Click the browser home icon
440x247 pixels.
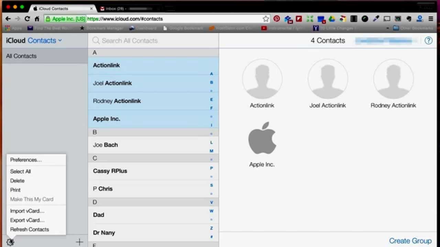37,19
